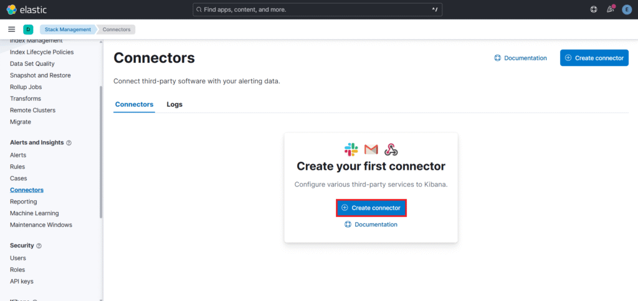Open Documentation link in the card
Viewport: 638px width, 301px height.
click(371, 225)
